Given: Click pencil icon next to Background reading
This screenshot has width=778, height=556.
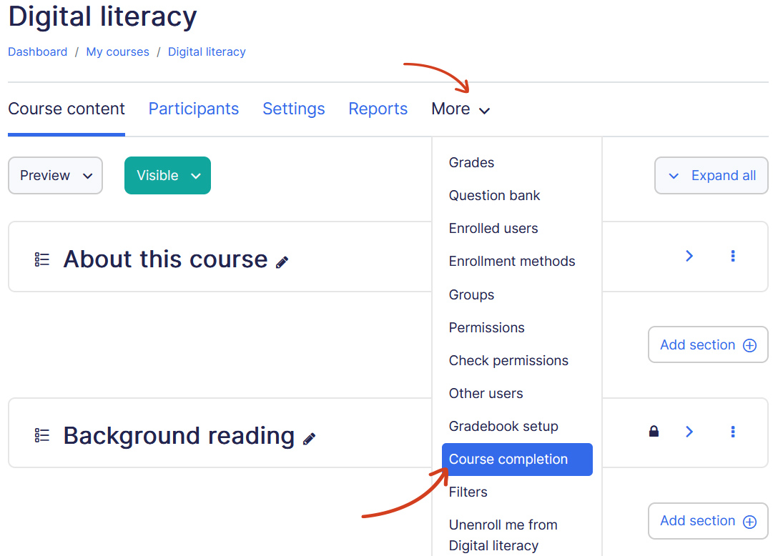Looking at the screenshot, I should pyautogui.click(x=309, y=439).
